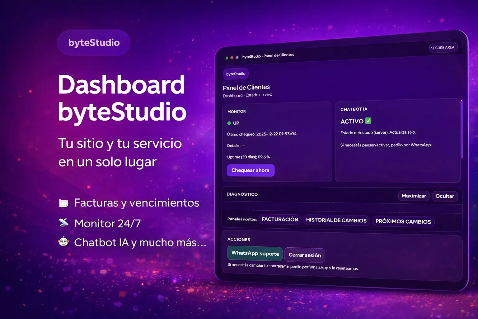Click the red window dot in title bar
Image resolution: width=478 pixels, height=319 pixels.
coord(232,58)
